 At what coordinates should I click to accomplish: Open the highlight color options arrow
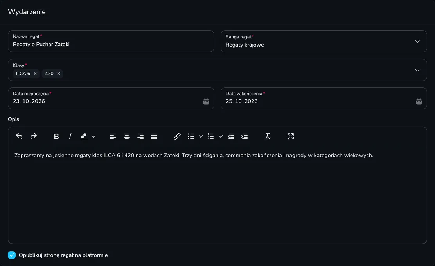point(93,136)
